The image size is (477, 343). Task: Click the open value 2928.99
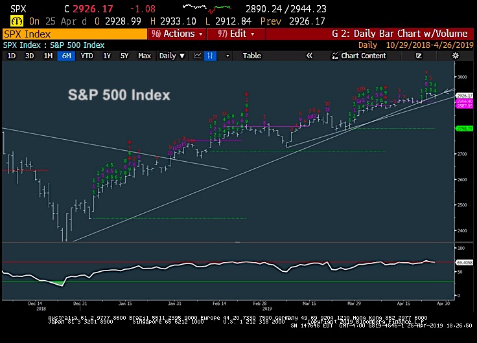123,21
